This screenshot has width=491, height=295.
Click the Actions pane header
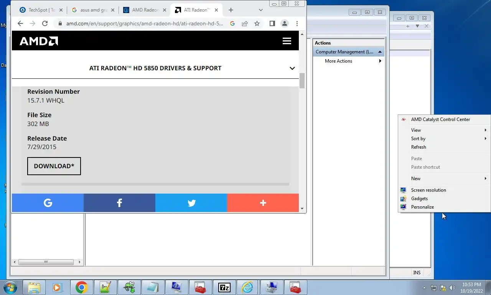(349, 43)
